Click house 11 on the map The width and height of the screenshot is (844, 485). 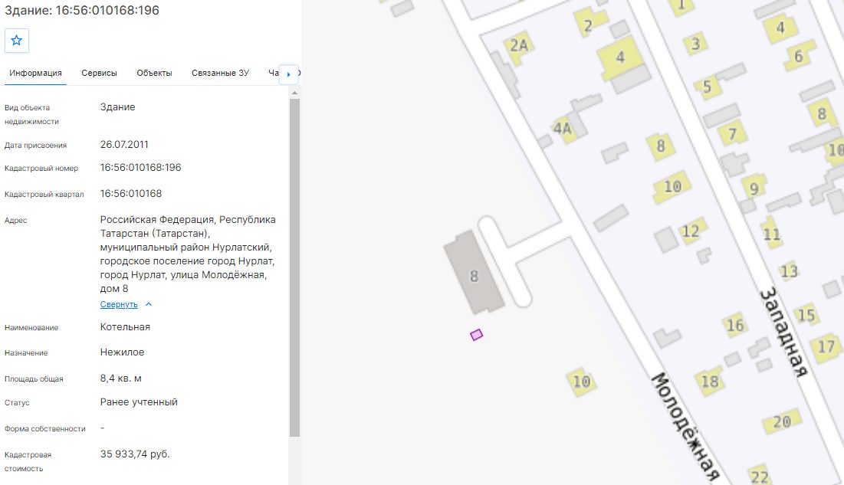coord(771,233)
